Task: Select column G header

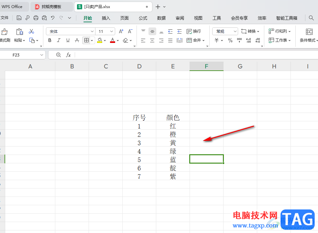Action: (240, 66)
